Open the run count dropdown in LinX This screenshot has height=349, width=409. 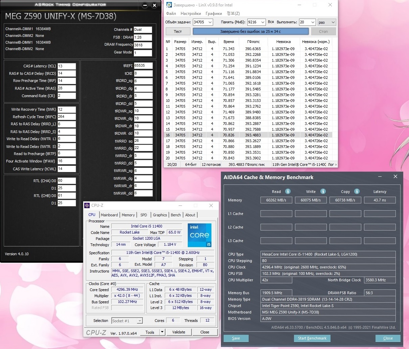[313, 22]
